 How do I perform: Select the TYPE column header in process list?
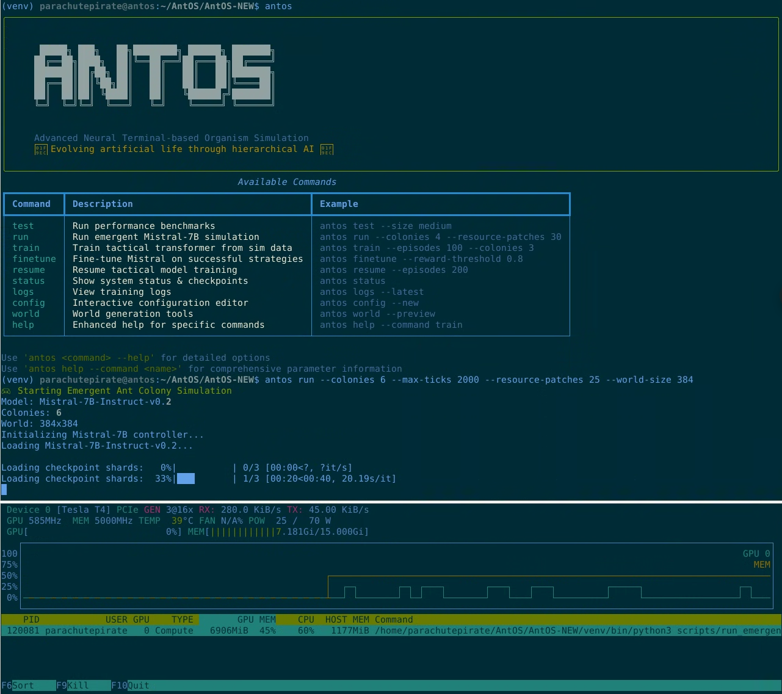183,620
